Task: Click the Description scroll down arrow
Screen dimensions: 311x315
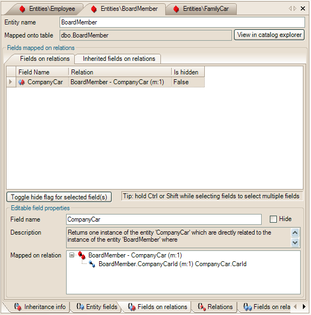Action: (x=295, y=242)
